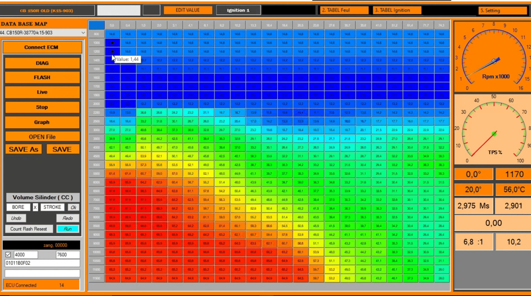The height and width of the screenshot is (296, 531).
Task: Click the Count Flash Resest button
Action: click(29, 229)
